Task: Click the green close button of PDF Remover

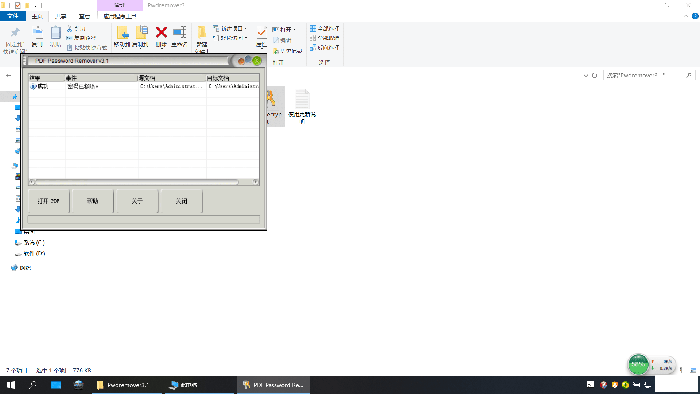Action: coord(257,61)
